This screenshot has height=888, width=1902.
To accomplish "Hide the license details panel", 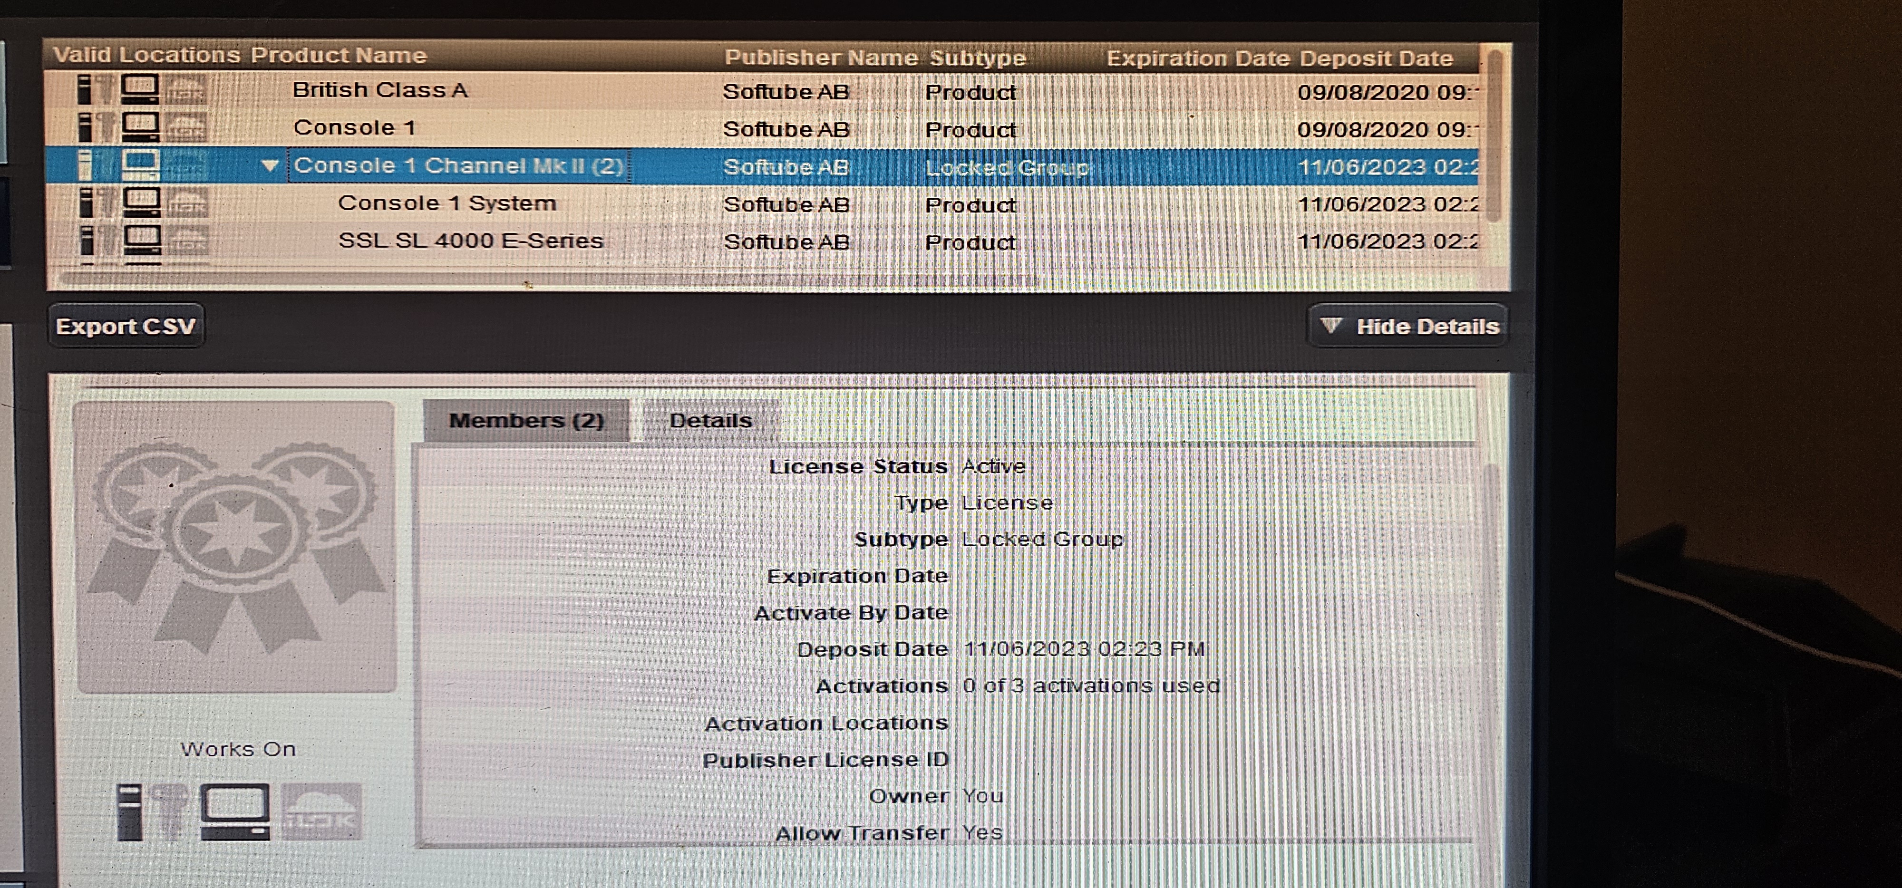I will coord(1408,326).
